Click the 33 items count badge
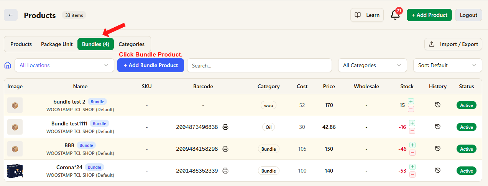Screen dimensions: 488x186 click(74, 15)
